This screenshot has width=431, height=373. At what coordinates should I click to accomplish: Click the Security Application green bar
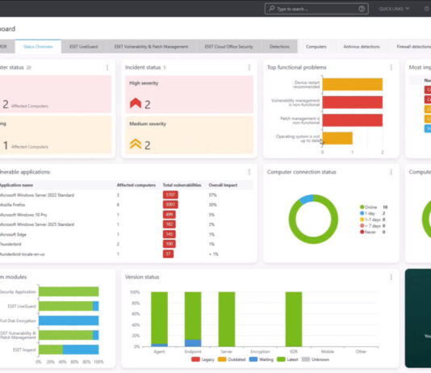(x=69, y=291)
